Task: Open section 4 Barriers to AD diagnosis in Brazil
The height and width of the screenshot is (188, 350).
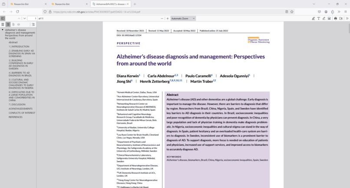Action: pyautogui.click(x=20, y=74)
